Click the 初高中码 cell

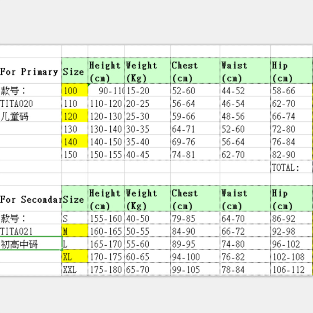click(x=31, y=244)
